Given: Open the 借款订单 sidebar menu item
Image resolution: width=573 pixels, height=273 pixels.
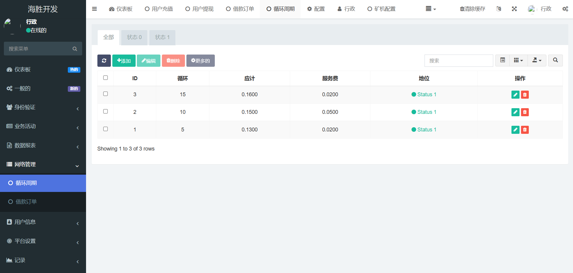Looking at the screenshot, I should 26,202.
